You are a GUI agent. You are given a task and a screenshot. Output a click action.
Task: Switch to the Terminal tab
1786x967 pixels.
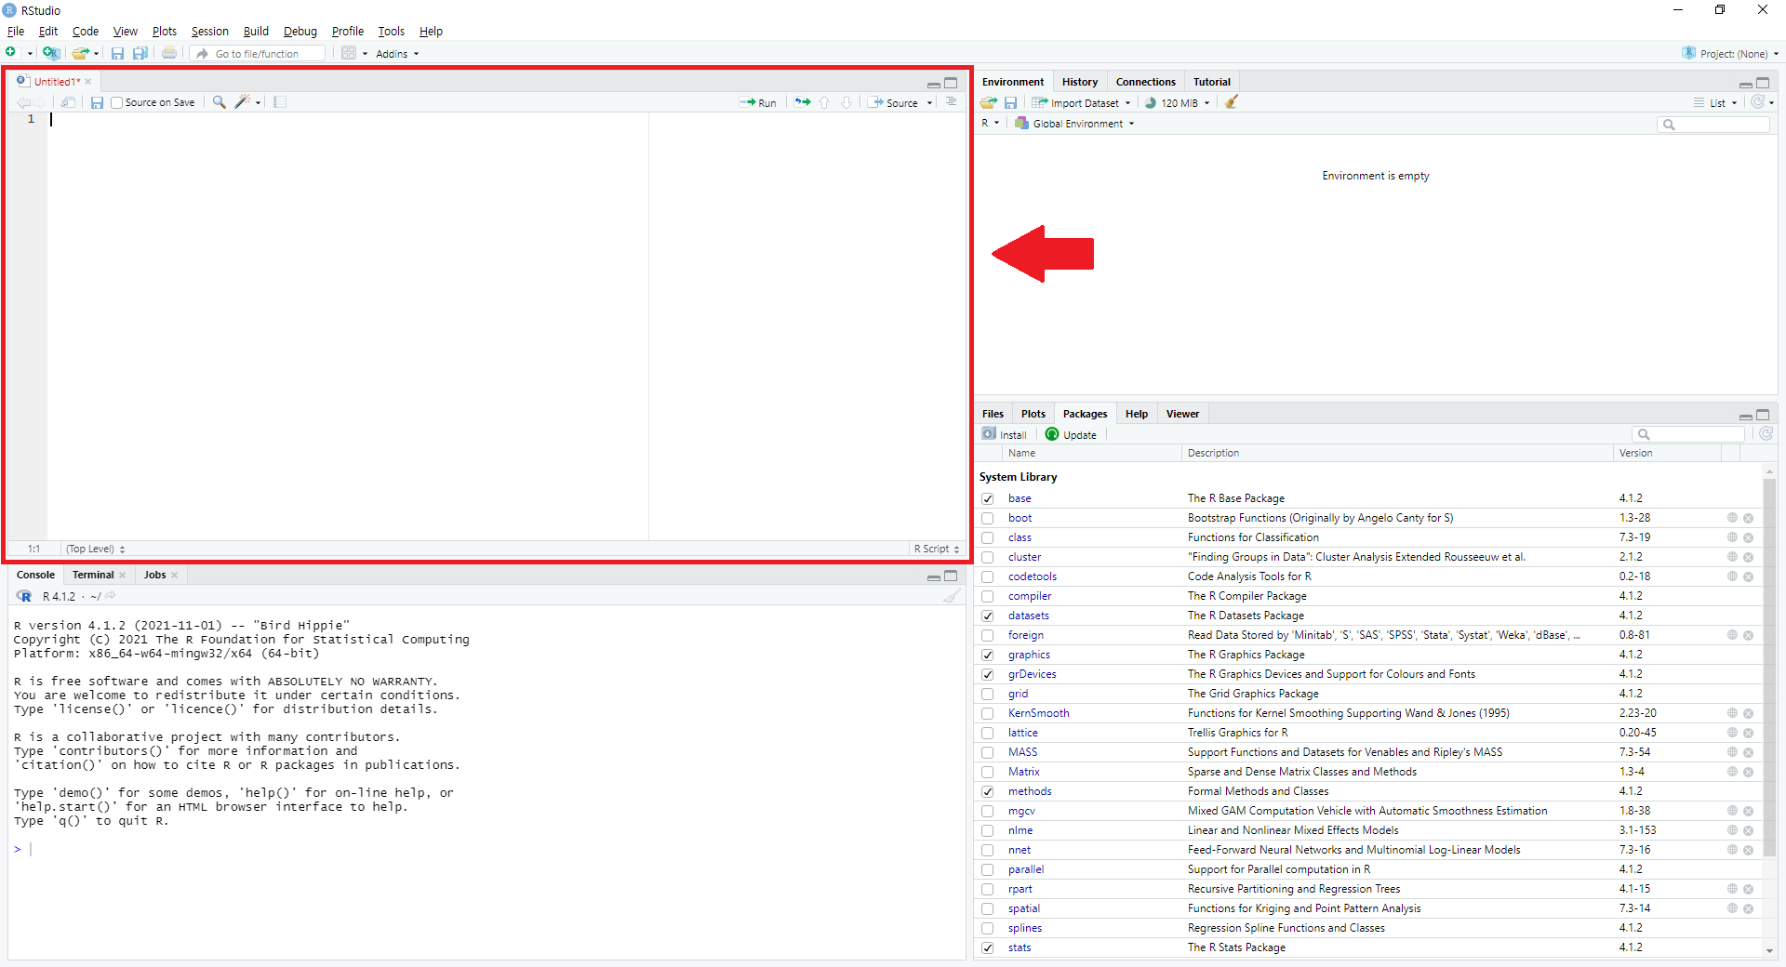click(93, 575)
